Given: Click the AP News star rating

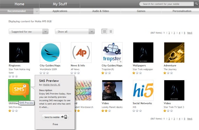Looking at the screenshot, I should pyautogui.click(x=75, y=73).
